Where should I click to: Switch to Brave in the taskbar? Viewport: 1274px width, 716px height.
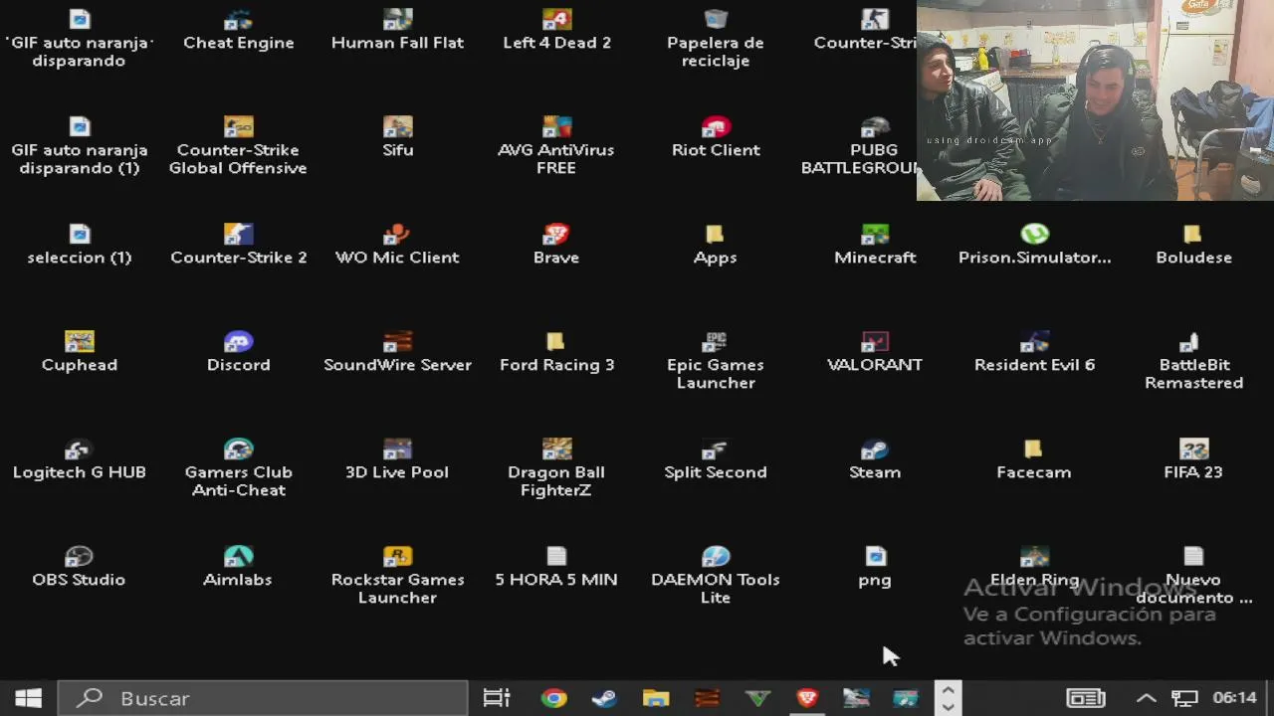coord(807,698)
